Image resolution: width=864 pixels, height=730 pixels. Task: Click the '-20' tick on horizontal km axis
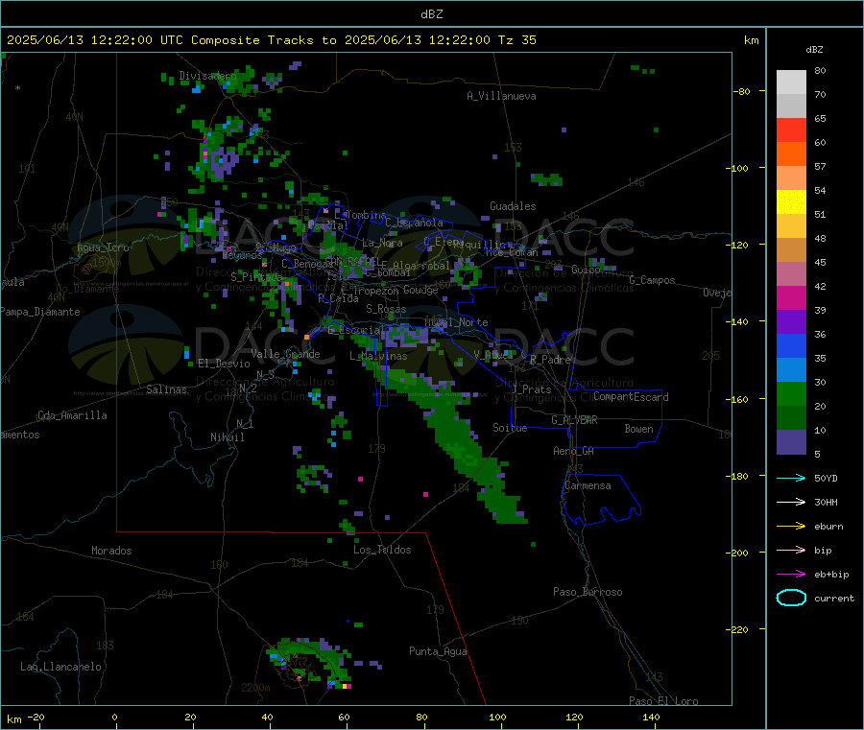click(x=36, y=717)
